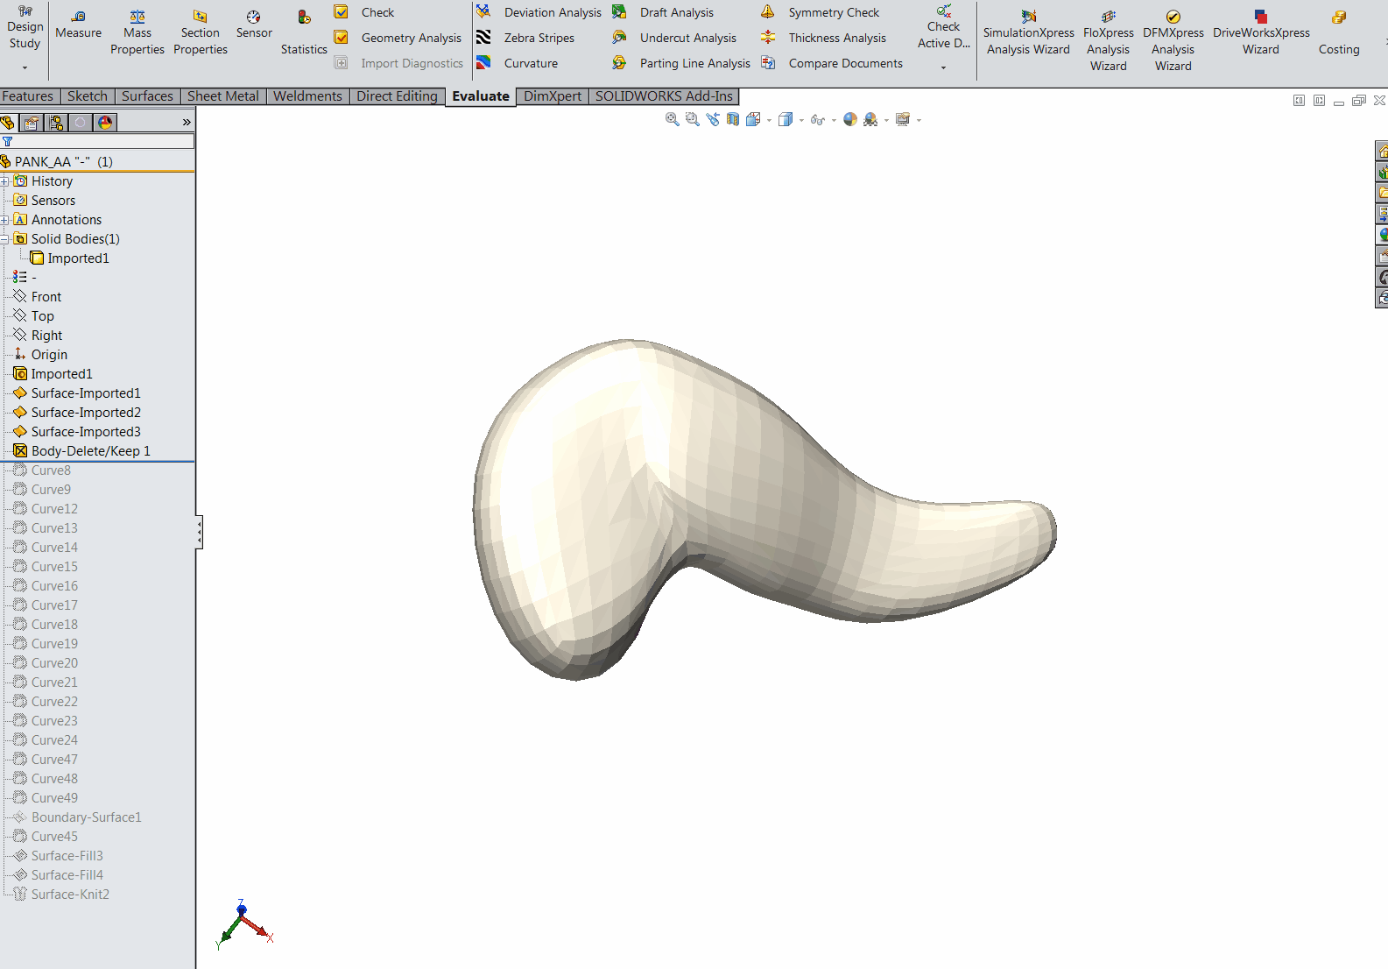Launch FloXpress Analysis Wizard
This screenshot has height=969, width=1388.
1108,41
